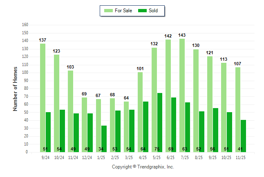The width and height of the screenshot is (264, 177).
Task: Select the 11/25 For Sale bar labeled 107
Action: [x=238, y=109]
